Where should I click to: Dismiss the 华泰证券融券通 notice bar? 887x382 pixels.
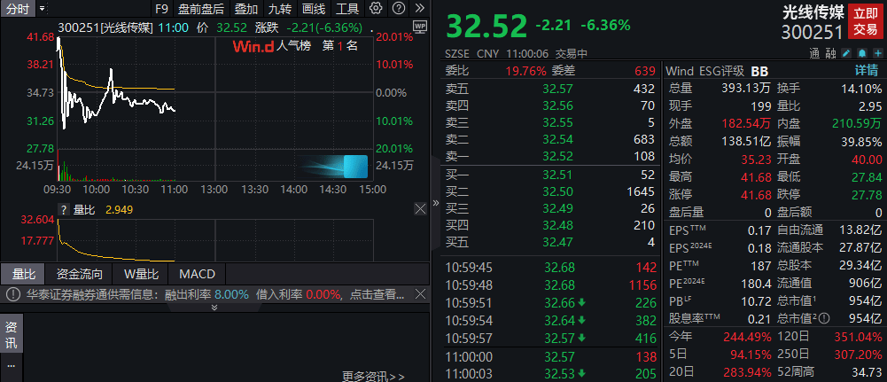(x=420, y=294)
